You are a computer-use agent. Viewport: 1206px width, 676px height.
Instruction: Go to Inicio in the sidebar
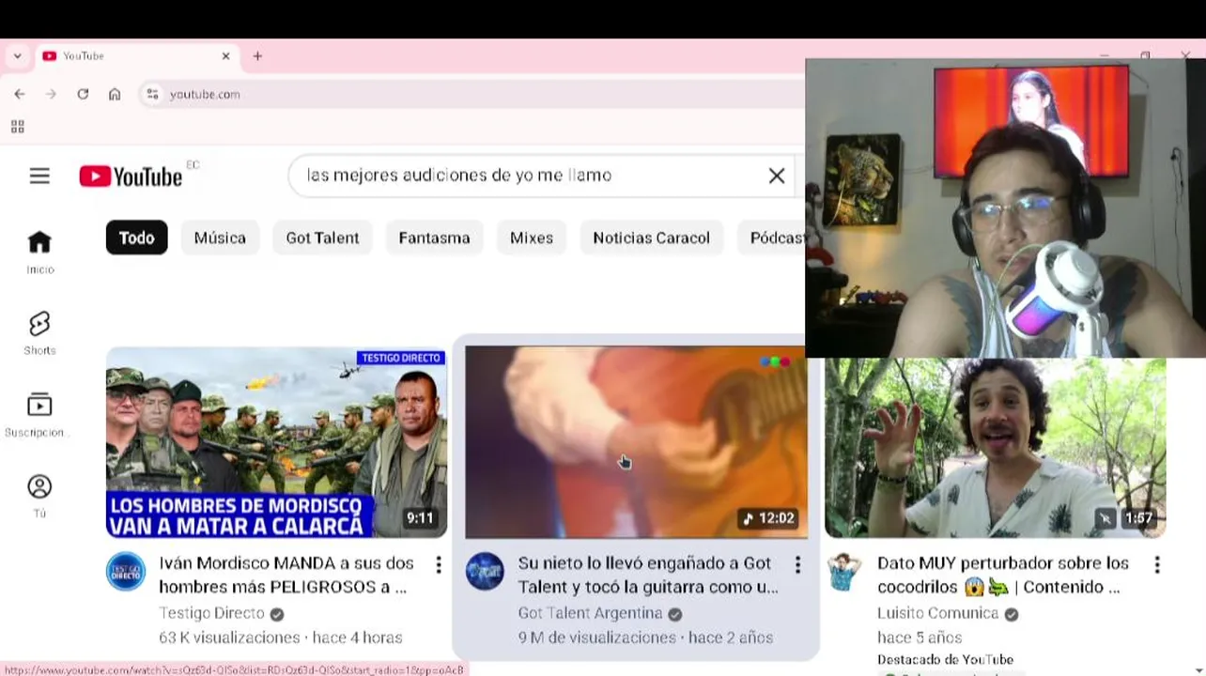pyautogui.click(x=39, y=253)
